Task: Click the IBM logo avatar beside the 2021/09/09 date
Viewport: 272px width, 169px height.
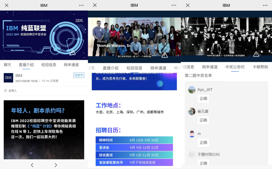Action: click(x=8, y=78)
